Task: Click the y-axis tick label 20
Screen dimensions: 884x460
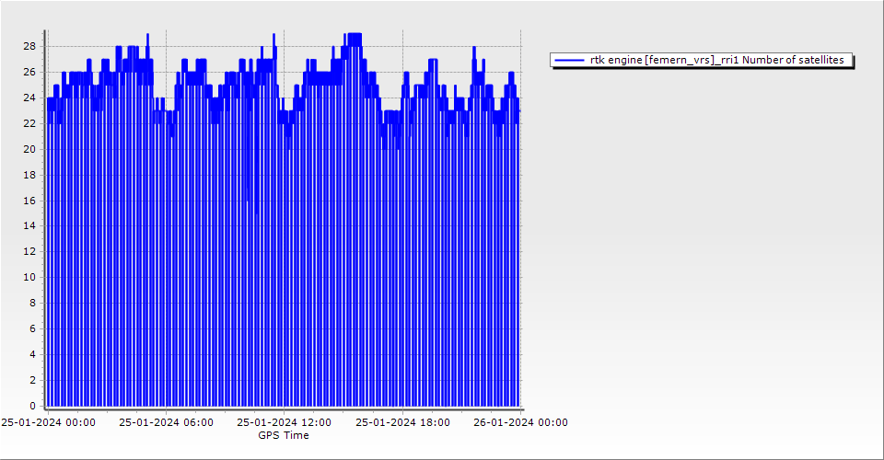Action: [x=29, y=149]
